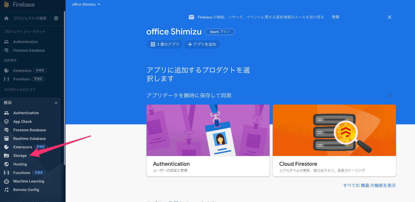
Task: Click Realtime Database icon
Action: [x=7, y=139]
